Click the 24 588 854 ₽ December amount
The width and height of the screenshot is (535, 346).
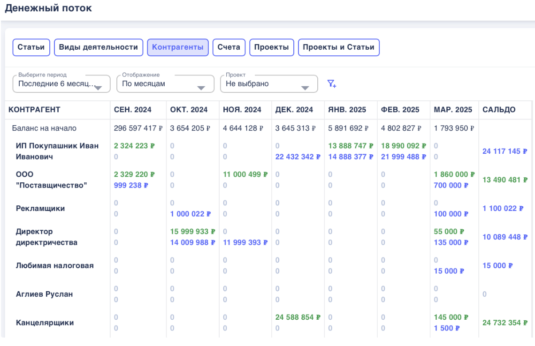(x=298, y=317)
